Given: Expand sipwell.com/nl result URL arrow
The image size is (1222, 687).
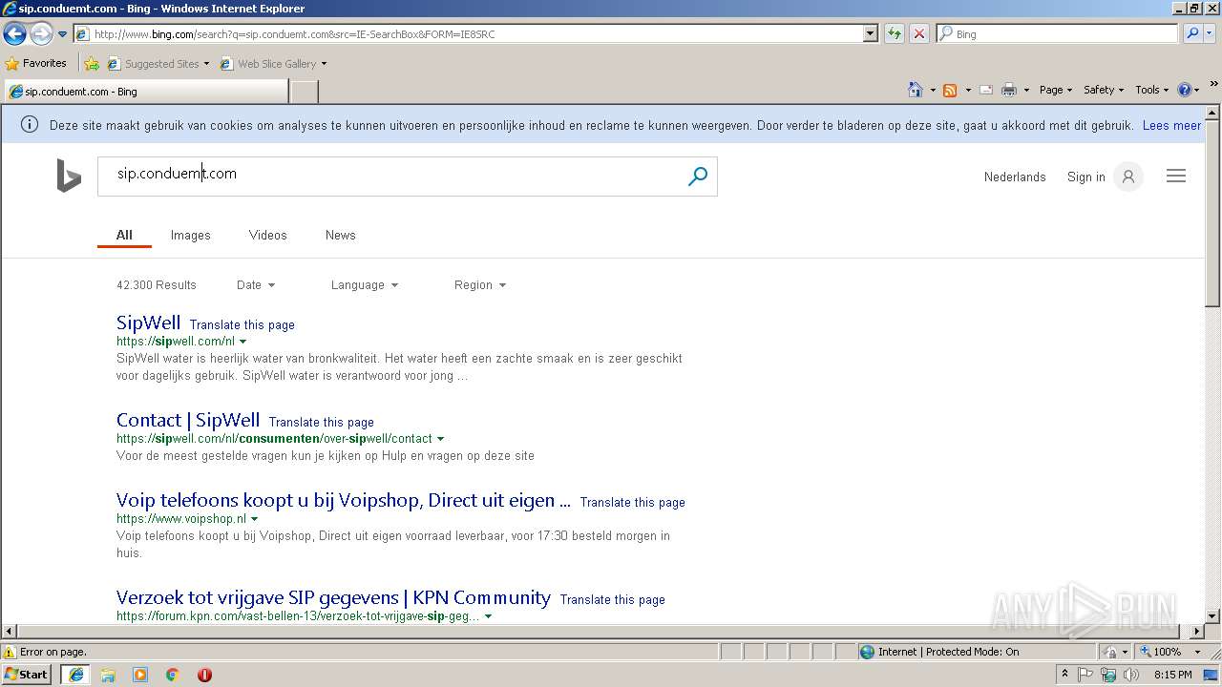Looking at the screenshot, I should click(242, 342).
